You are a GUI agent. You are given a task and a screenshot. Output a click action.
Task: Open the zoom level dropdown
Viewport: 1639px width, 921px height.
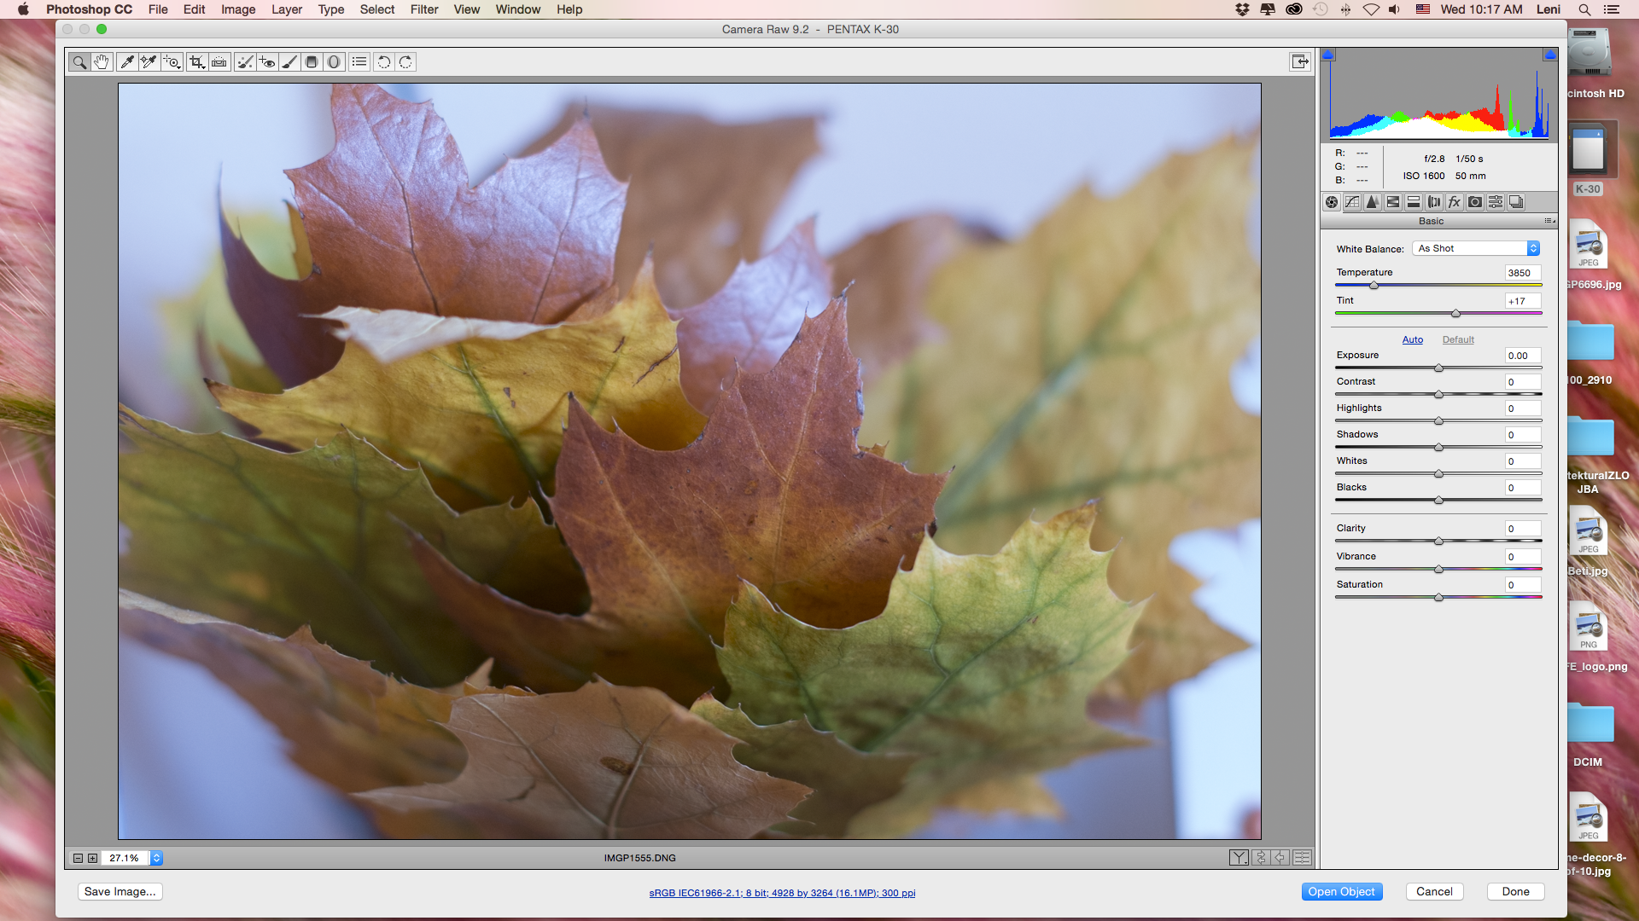(x=157, y=858)
